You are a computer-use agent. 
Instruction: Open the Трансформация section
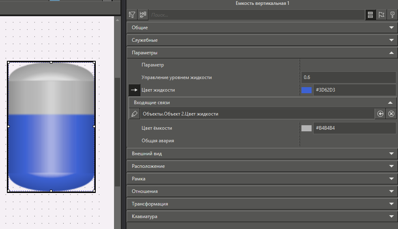click(x=391, y=204)
